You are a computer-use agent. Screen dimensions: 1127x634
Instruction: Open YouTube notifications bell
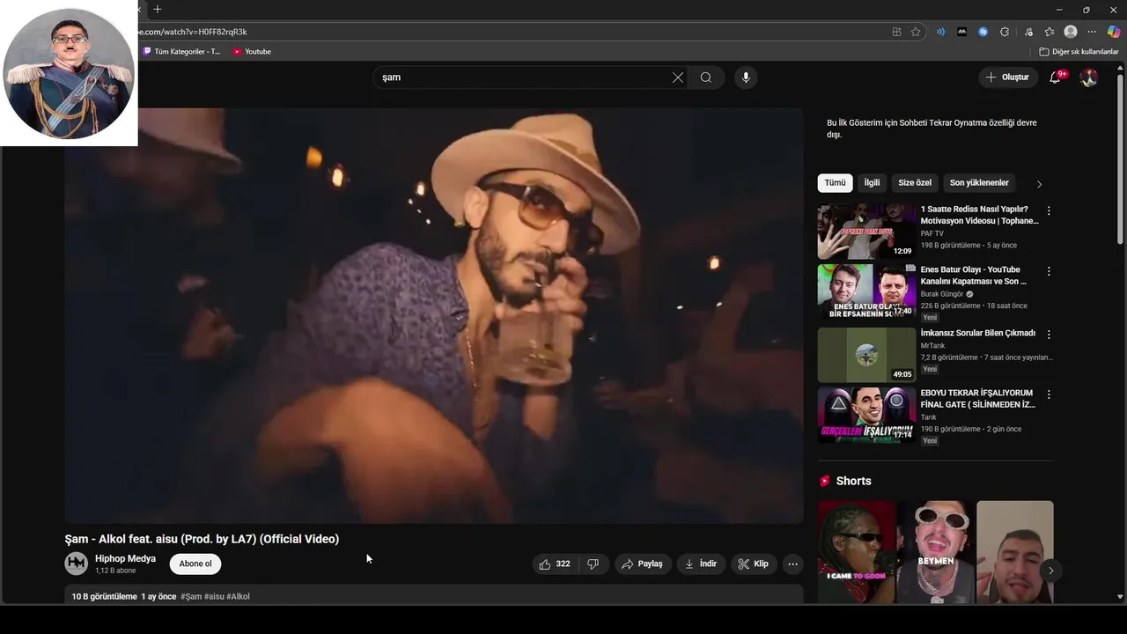coord(1055,77)
